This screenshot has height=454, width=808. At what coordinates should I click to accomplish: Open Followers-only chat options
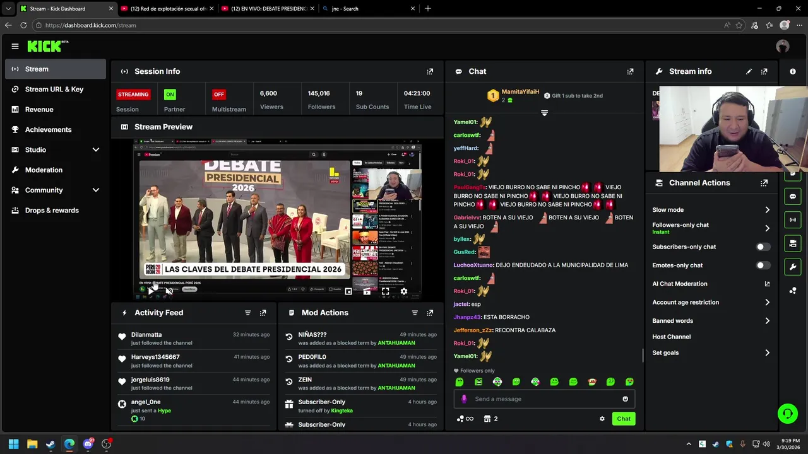(x=711, y=228)
